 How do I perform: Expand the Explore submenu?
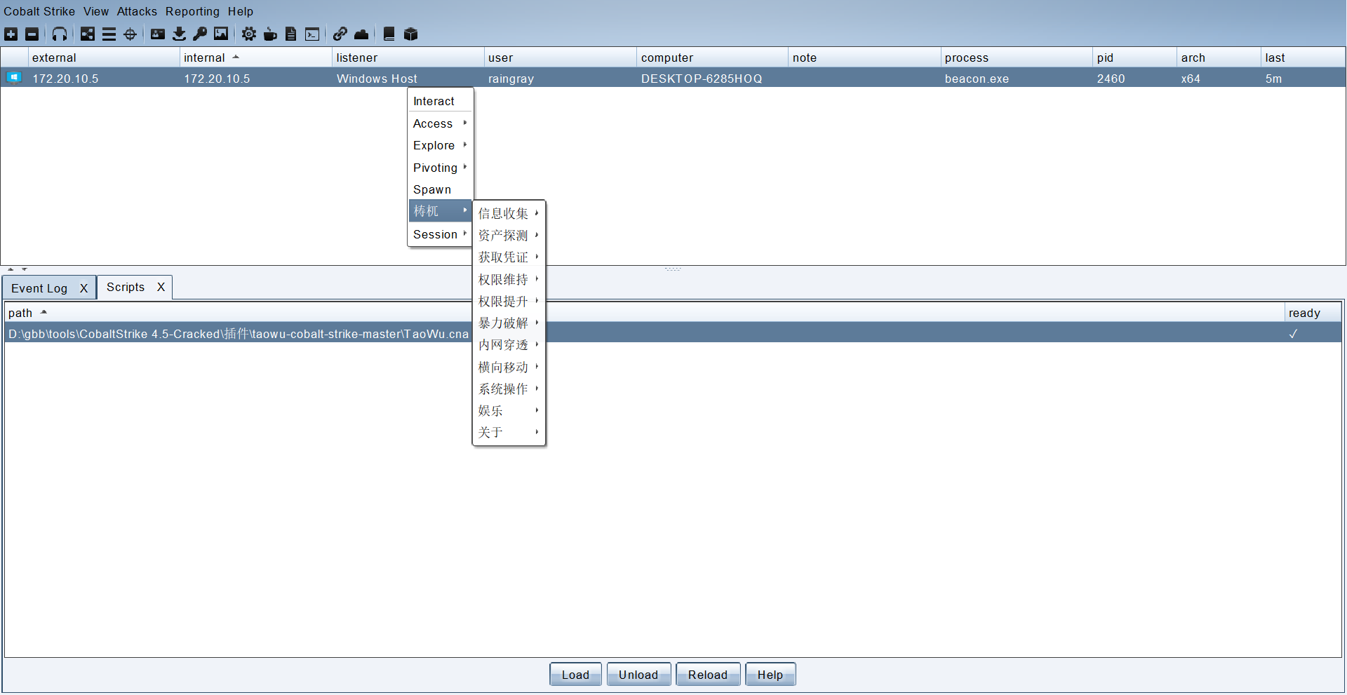point(441,145)
